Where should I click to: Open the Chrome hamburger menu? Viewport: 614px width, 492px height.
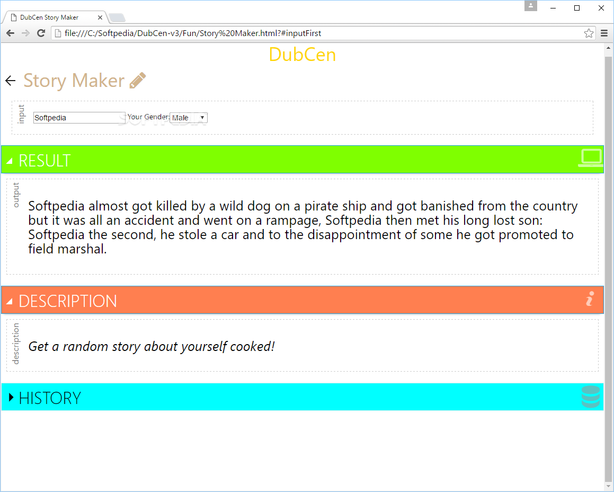(x=604, y=33)
